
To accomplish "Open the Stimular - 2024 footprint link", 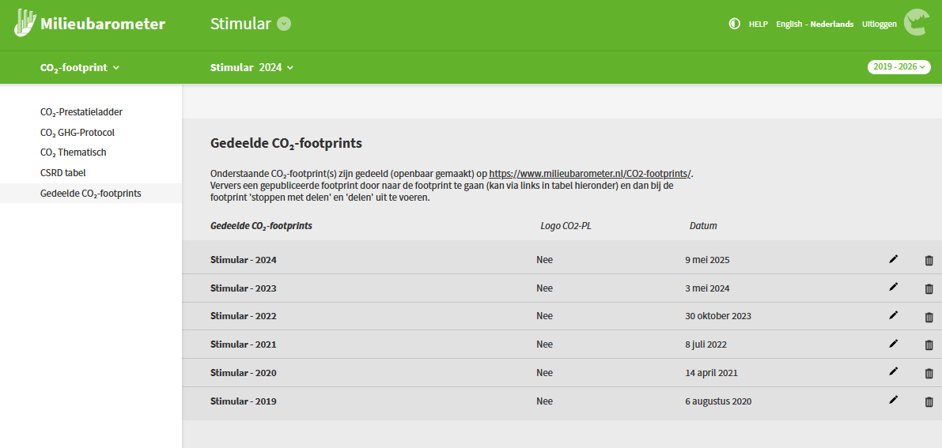I will (244, 260).
